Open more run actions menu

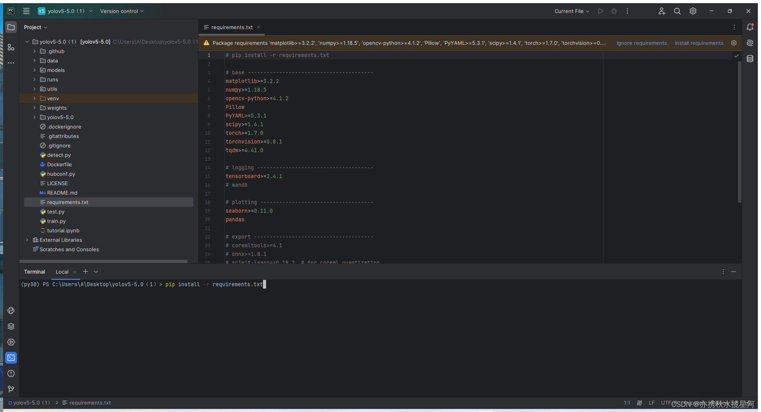[627, 11]
